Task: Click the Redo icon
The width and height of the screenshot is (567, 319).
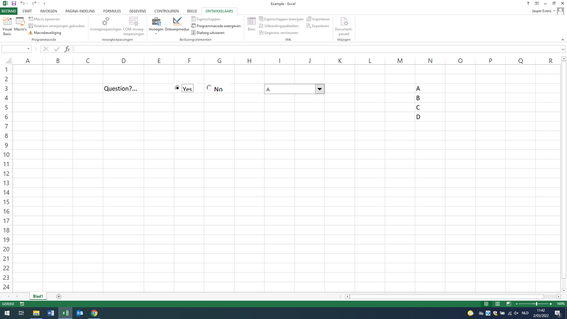Action: [x=33, y=3]
